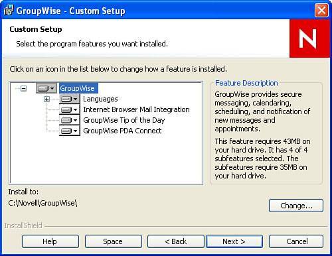Click the Help button
The height and width of the screenshot is (256, 332).
pos(50,241)
